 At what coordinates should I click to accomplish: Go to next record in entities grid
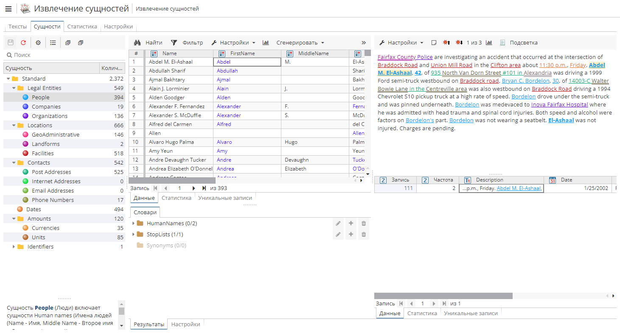[x=194, y=188]
